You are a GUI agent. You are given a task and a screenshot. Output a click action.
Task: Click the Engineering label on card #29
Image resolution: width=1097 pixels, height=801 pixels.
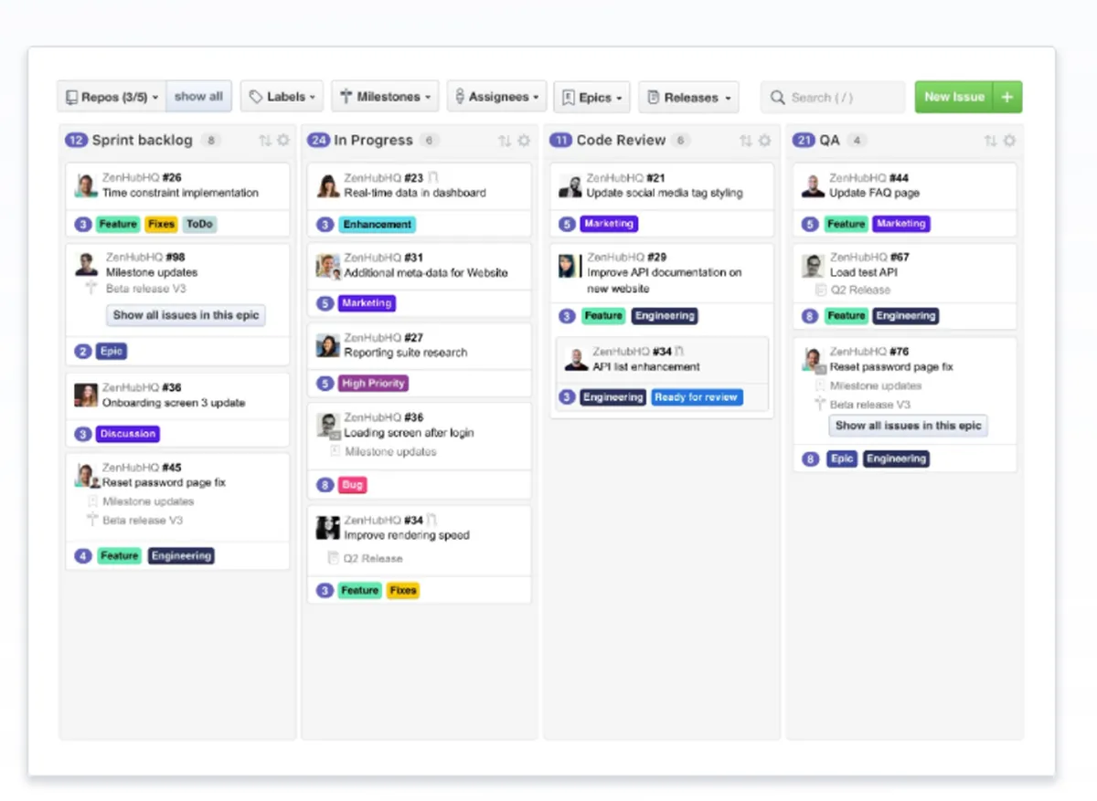pos(665,316)
